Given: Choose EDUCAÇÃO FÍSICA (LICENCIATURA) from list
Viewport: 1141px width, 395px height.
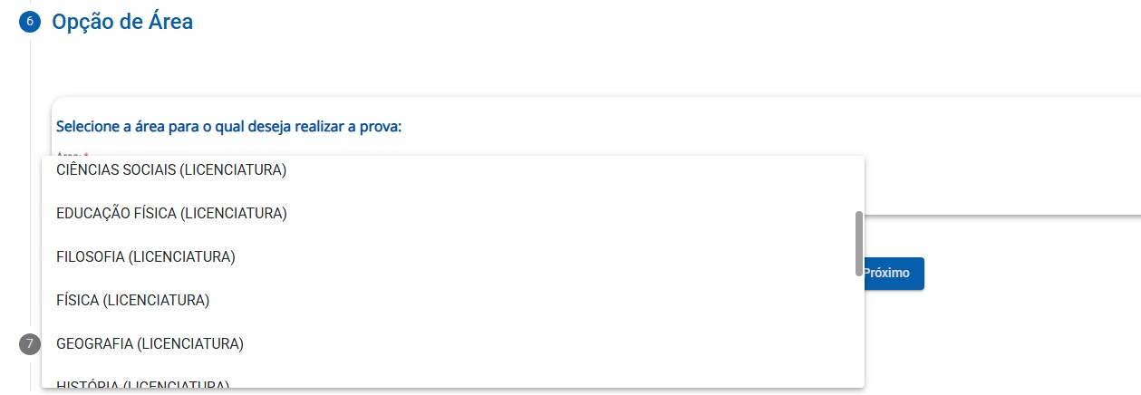Looking at the screenshot, I should (x=171, y=213).
